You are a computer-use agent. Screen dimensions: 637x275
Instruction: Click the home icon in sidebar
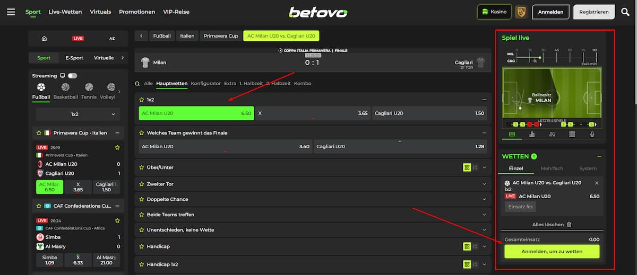coord(44,39)
